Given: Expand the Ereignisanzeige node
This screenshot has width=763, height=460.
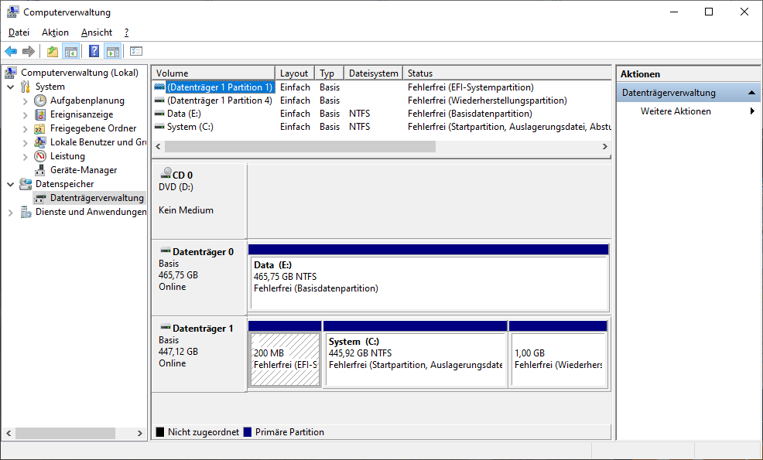Looking at the screenshot, I should click(26, 114).
